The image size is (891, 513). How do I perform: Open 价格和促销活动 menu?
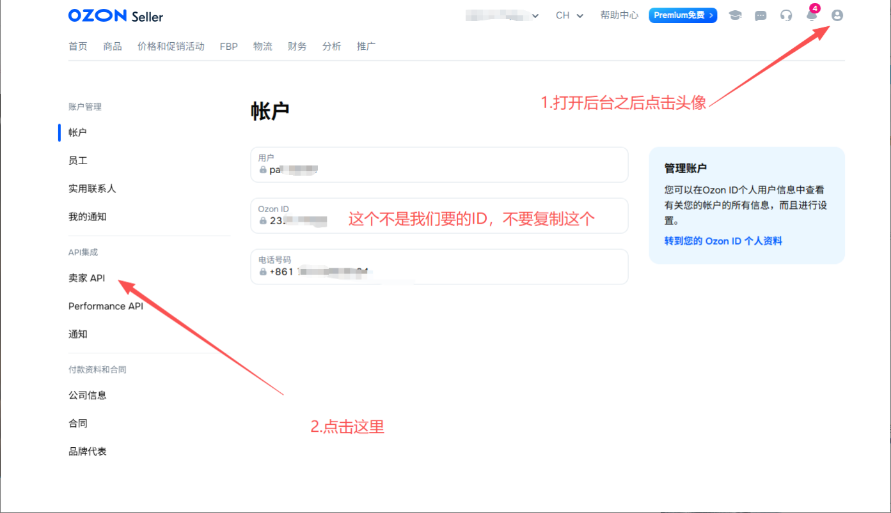coord(171,46)
